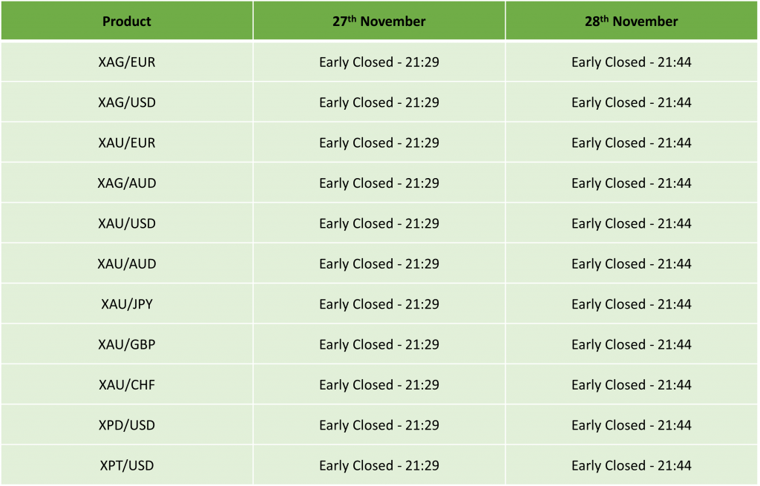Screen dimensions: 760x486
Task: Click the XAU/USD product cell
Action: [x=127, y=223]
